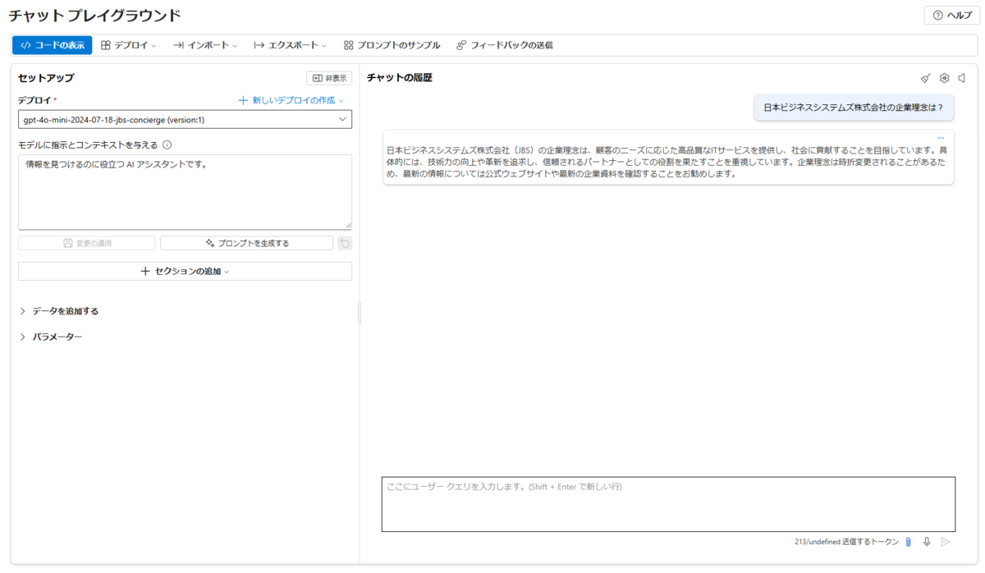Click the reset/undo icon beside prompt generator
The width and height of the screenshot is (985, 573).
(345, 243)
